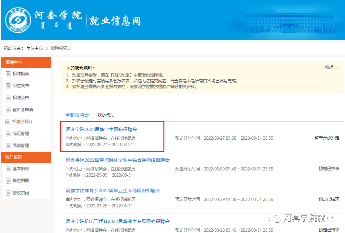Click the 账号设置 section header
This screenshot has height=233, width=345.
click(26, 157)
